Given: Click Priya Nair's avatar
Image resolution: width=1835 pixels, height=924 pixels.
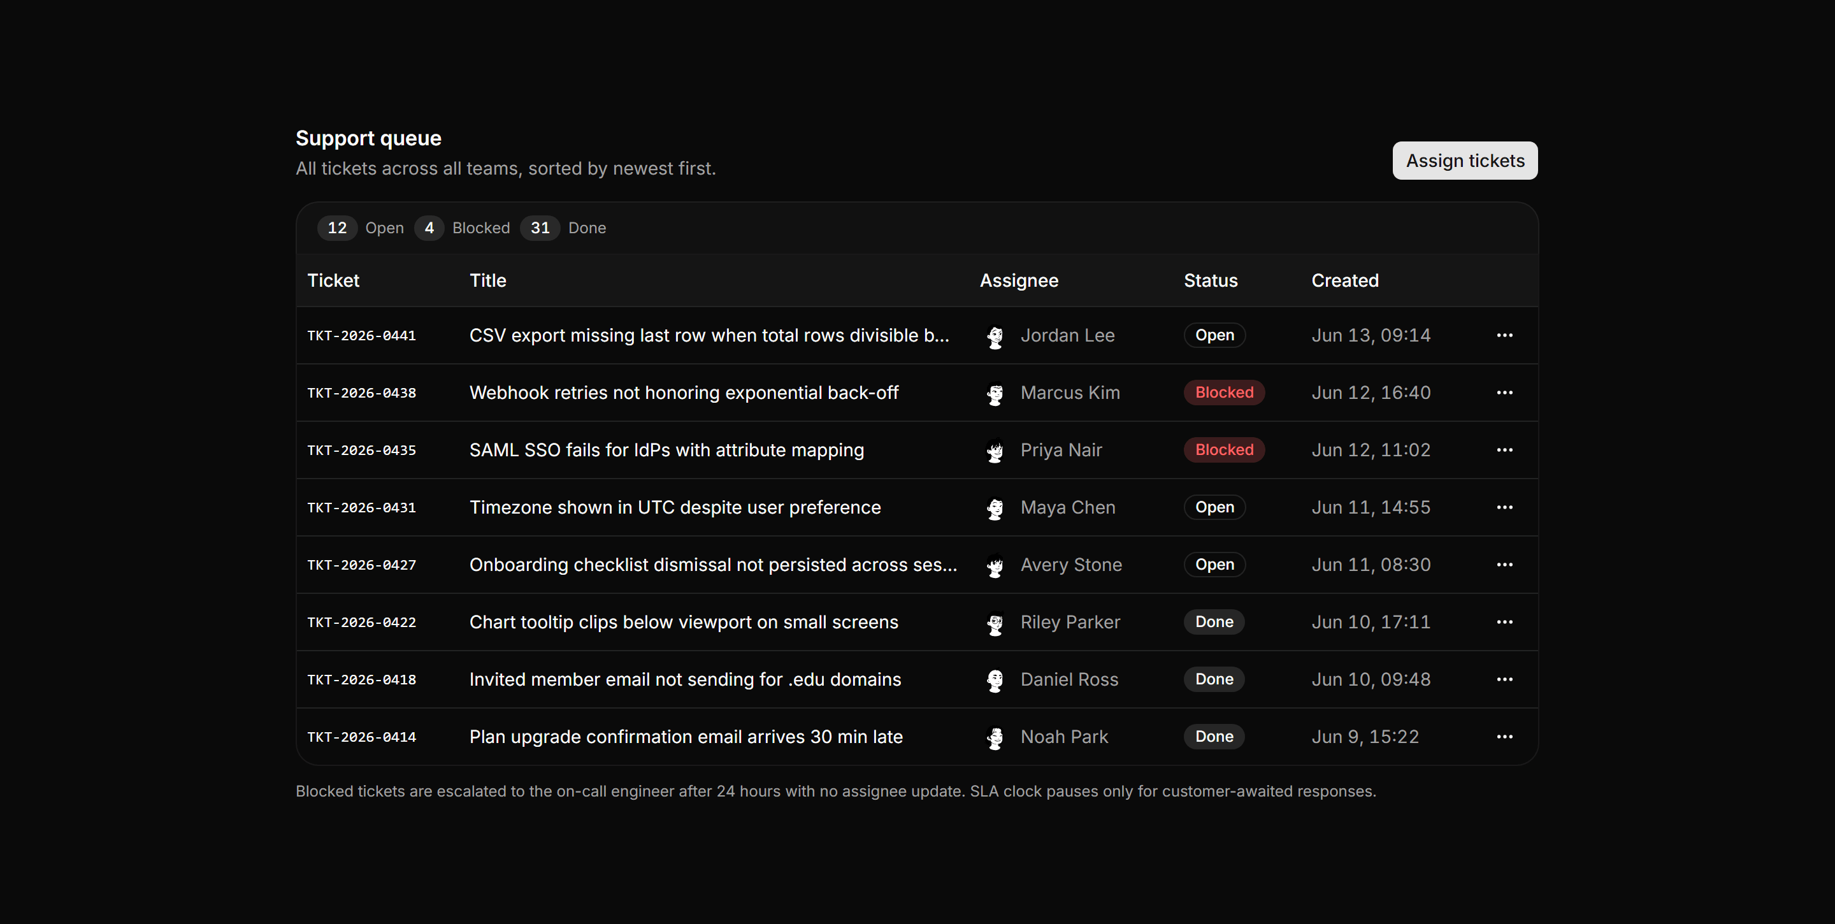Looking at the screenshot, I should 995,451.
